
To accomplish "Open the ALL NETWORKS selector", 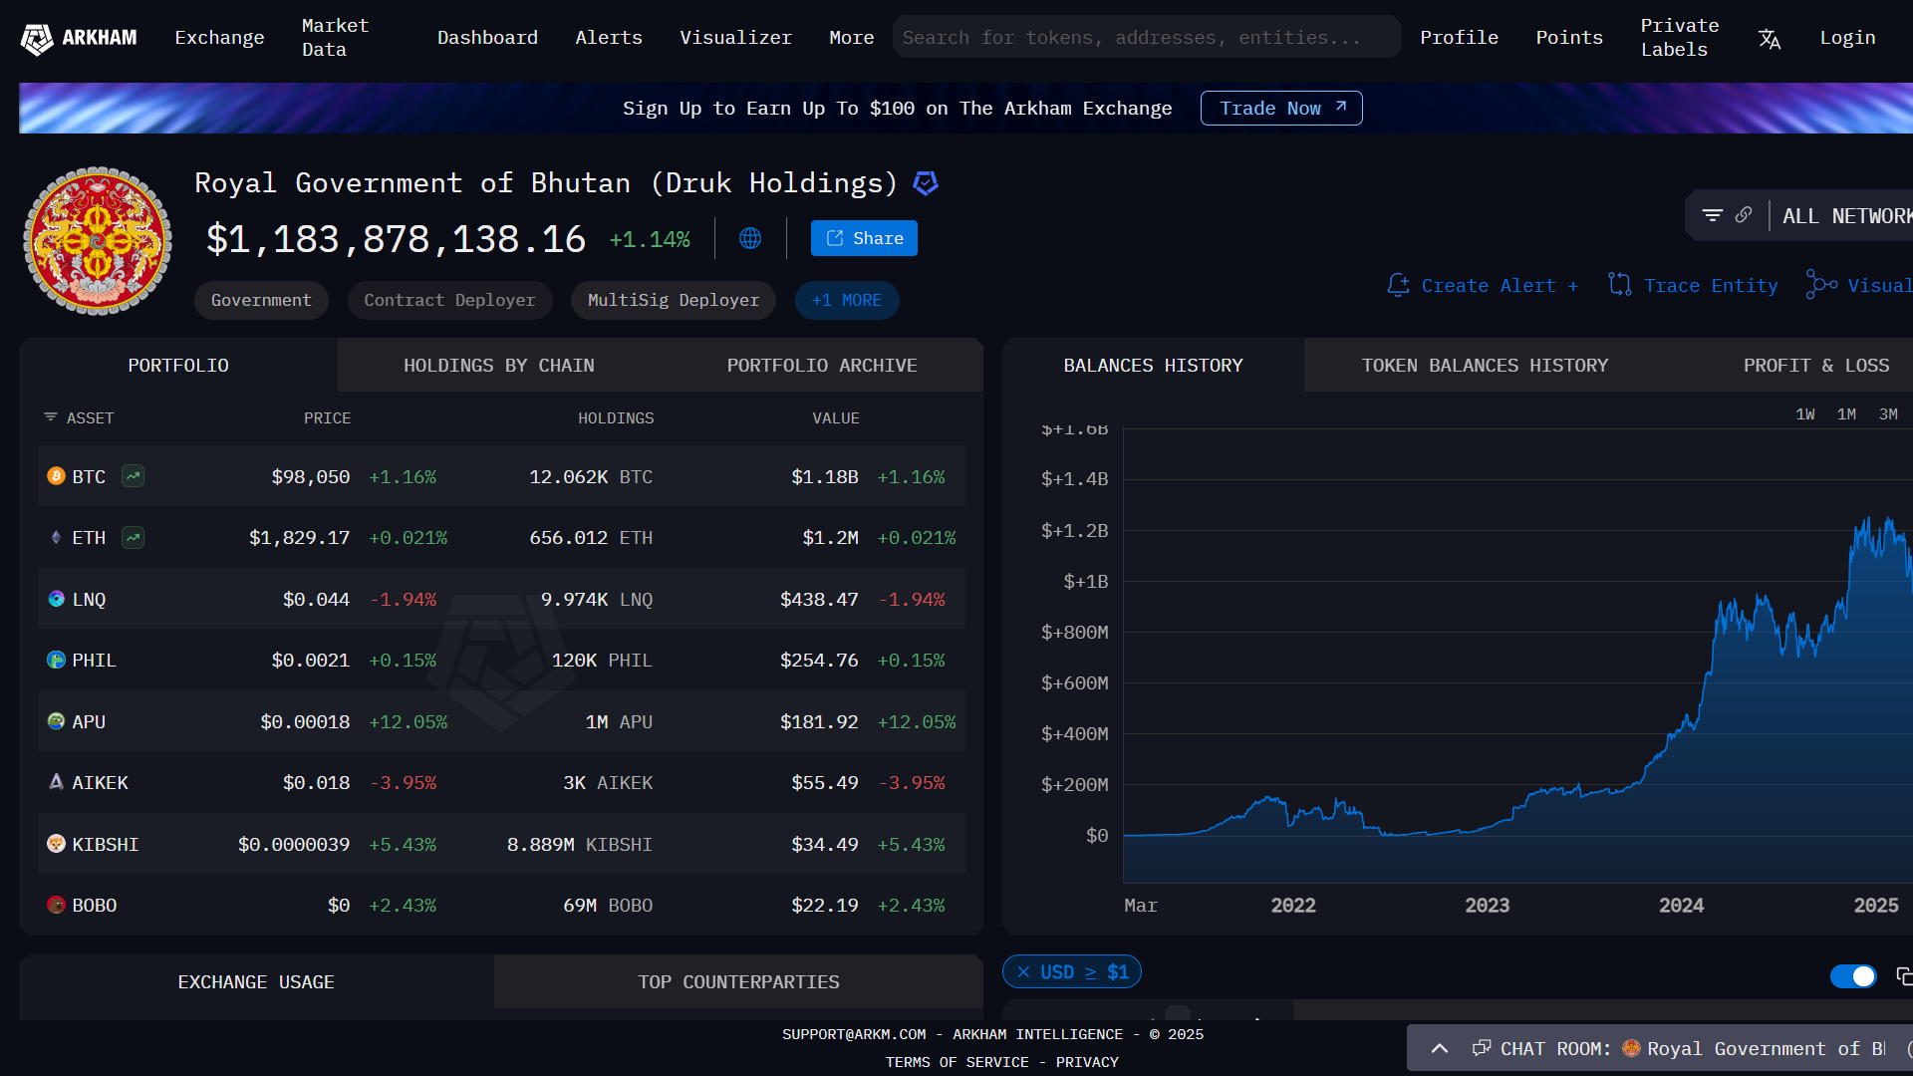I will [x=1847, y=216].
